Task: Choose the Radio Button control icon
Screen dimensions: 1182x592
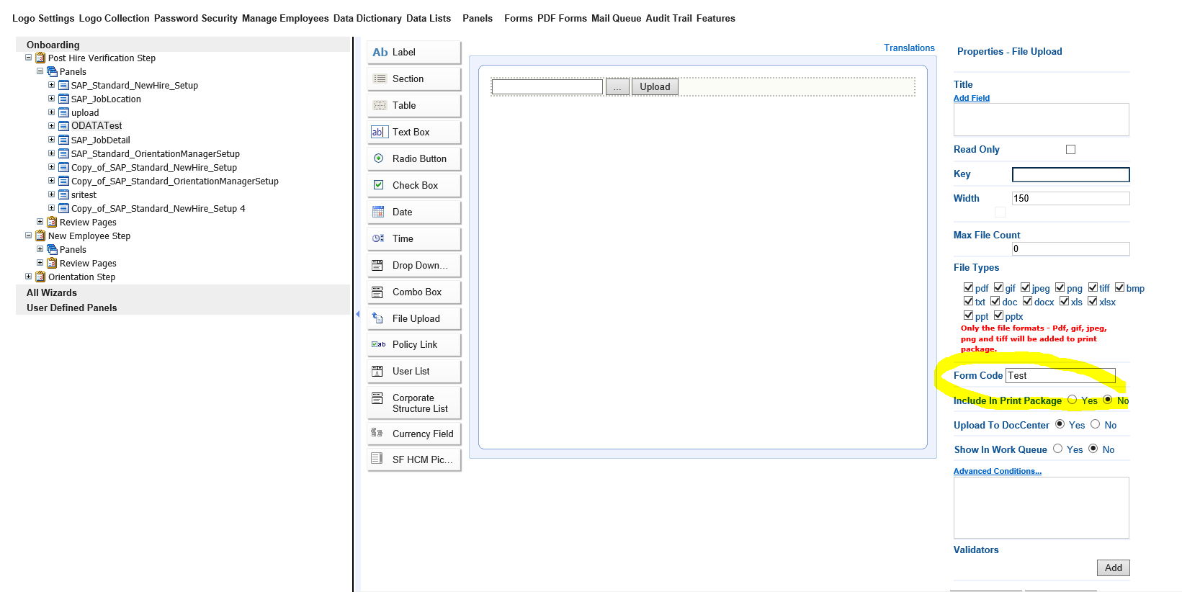Action: pos(378,158)
